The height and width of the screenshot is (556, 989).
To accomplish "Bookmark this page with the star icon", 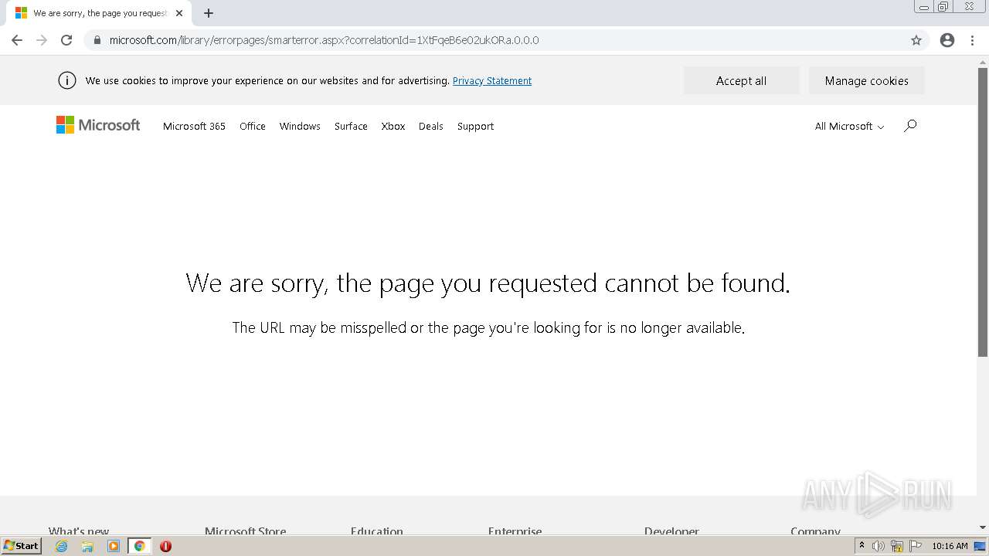I will click(x=916, y=40).
